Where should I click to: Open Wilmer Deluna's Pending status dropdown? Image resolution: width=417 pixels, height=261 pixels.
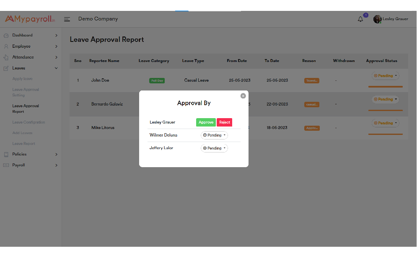[214, 135]
